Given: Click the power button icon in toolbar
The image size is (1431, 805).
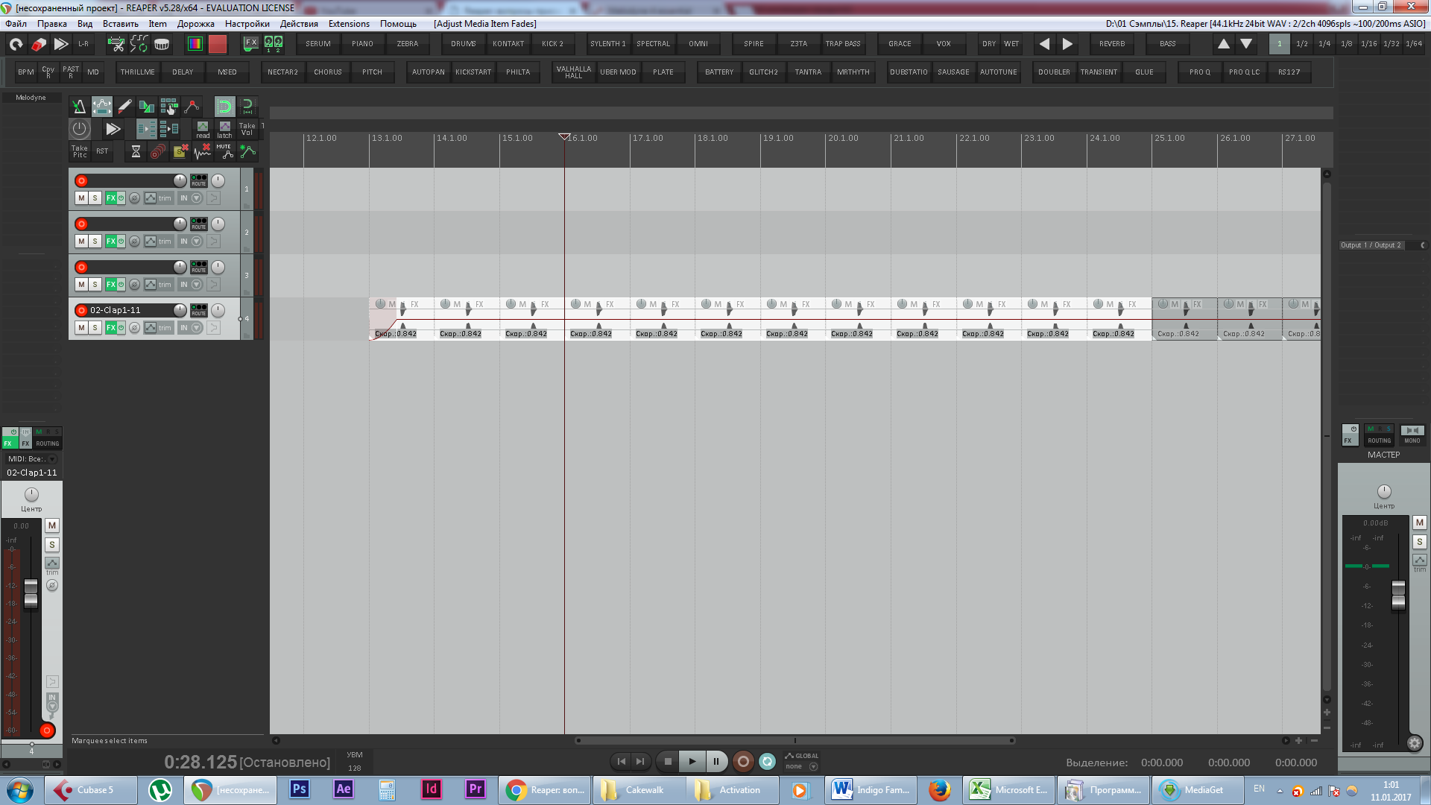Looking at the screenshot, I should (80, 129).
